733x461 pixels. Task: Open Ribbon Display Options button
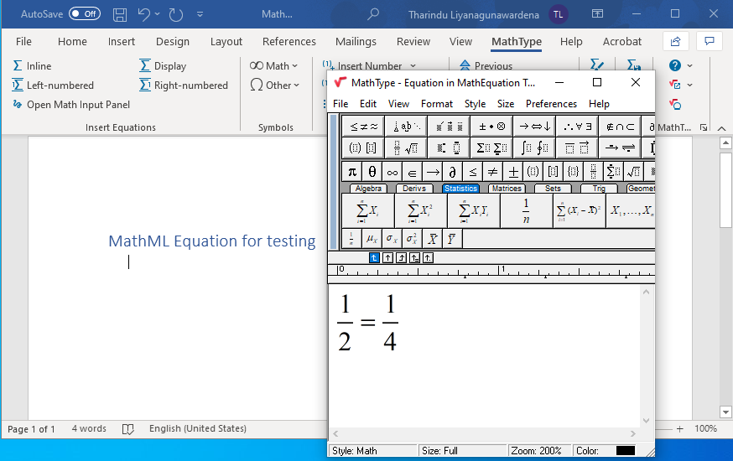pyautogui.click(x=597, y=13)
